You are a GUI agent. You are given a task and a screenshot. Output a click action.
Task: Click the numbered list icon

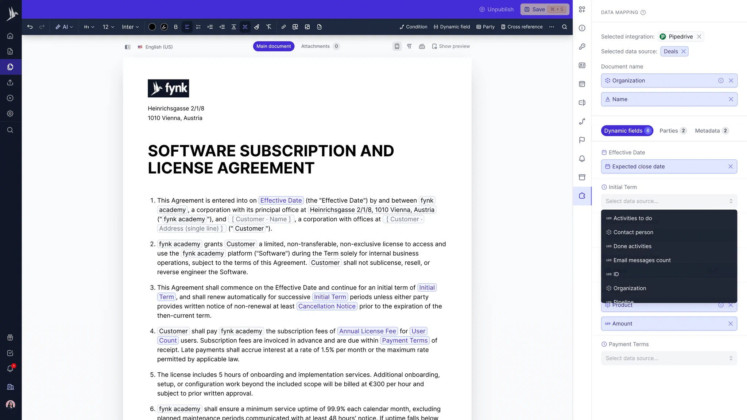pos(198,27)
